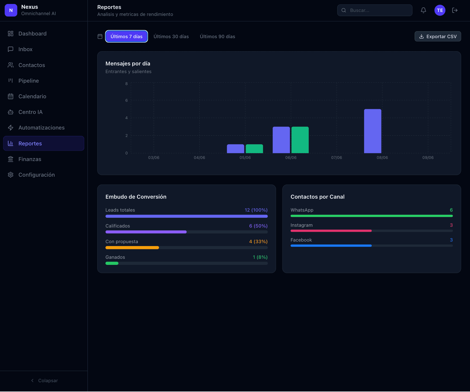Select the Reportes menu label
This screenshot has height=392, width=470.
click(x=30, y=144)
